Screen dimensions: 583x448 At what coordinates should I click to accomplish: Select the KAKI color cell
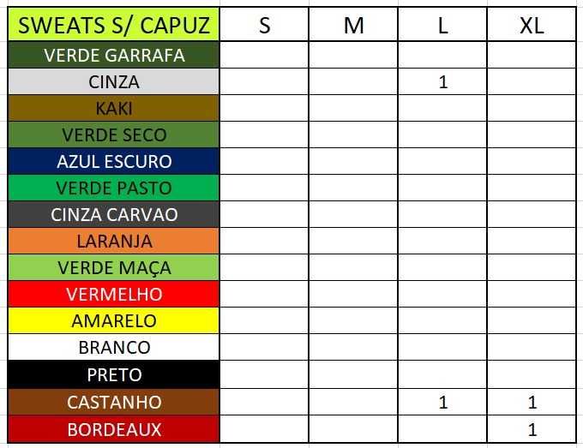114,109
